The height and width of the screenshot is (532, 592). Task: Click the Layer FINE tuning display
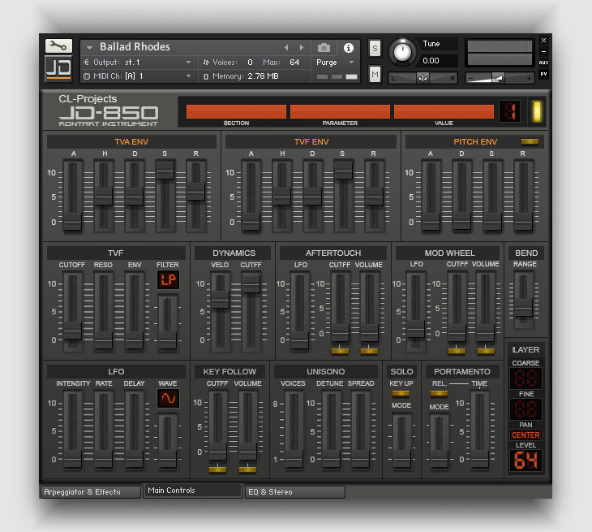click(526, 409)
